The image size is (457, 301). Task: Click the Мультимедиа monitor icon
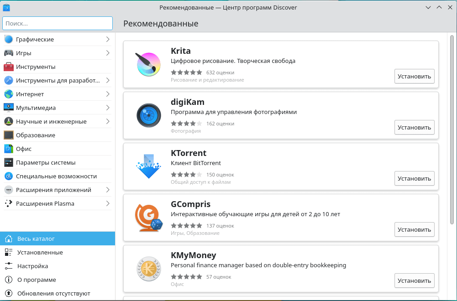coord(9,108)
